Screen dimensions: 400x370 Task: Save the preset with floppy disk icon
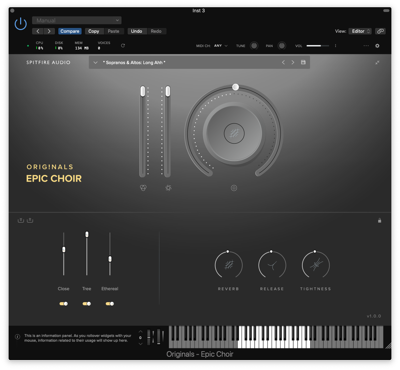click(303, 62)
